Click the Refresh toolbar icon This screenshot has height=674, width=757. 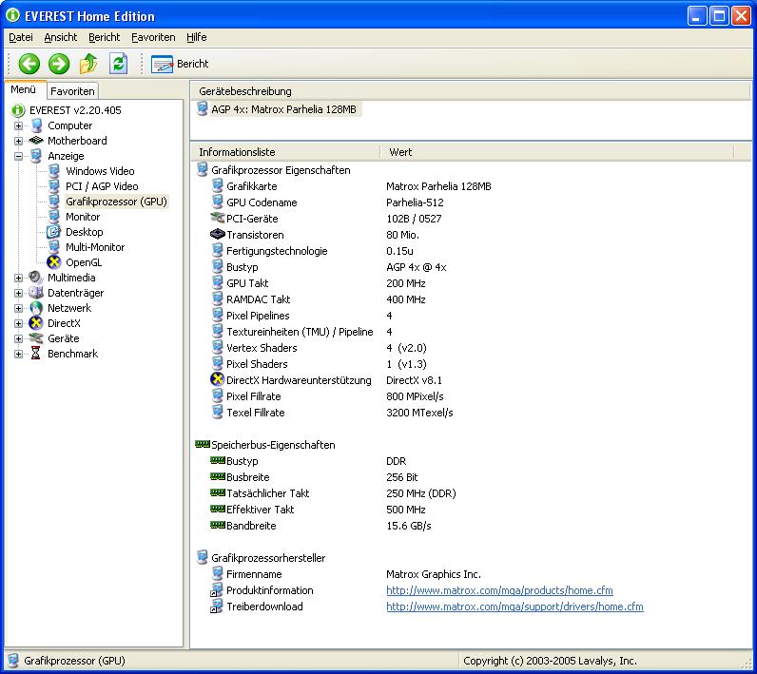(118, 64)
